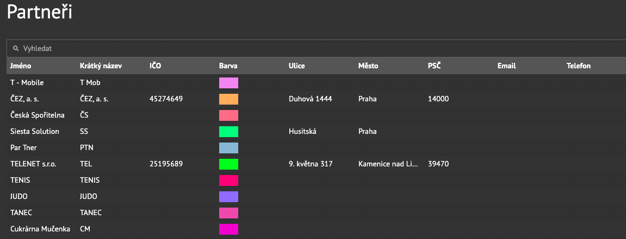
Task: Pick the violet swatch for T - Mobile
Action: pos(229,83)
